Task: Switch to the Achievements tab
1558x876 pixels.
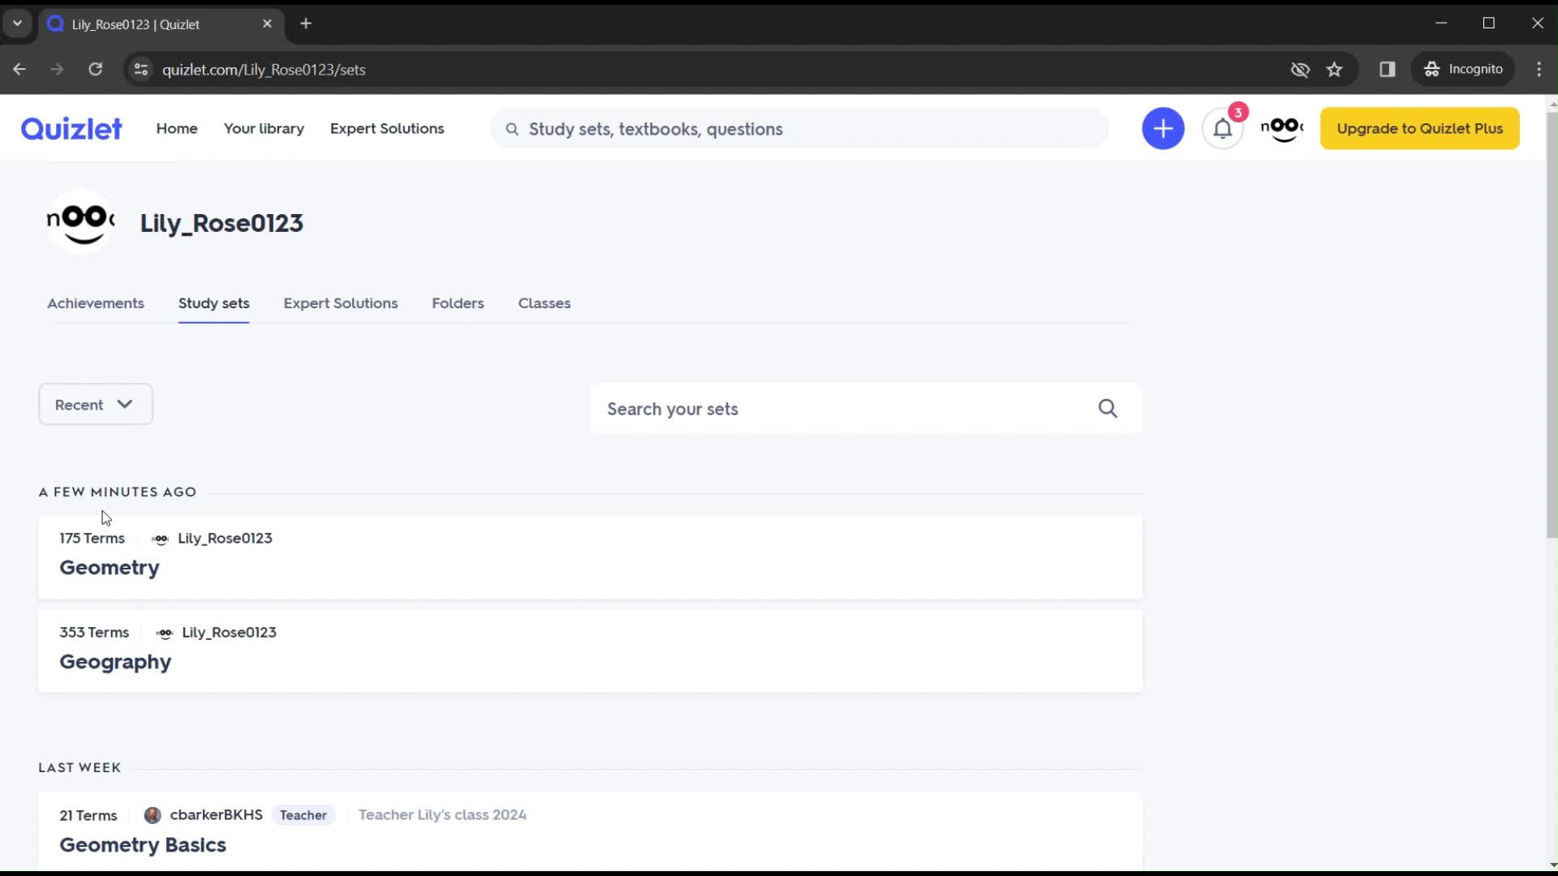Action: 96,303
